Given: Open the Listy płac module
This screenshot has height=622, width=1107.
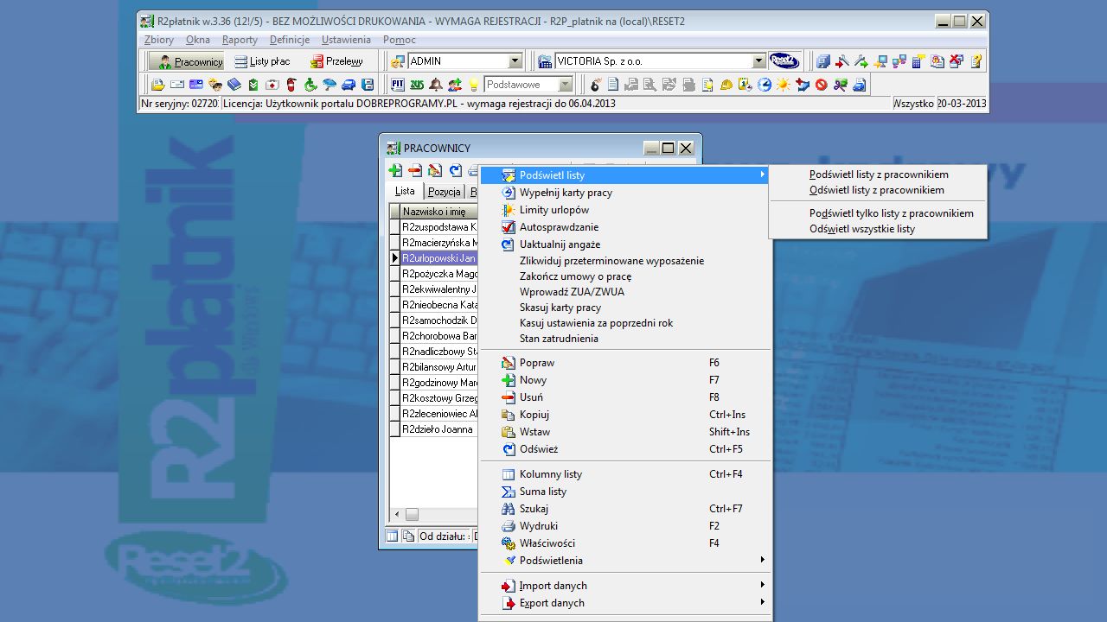Looking at the screenshot, I should (263, 61).
